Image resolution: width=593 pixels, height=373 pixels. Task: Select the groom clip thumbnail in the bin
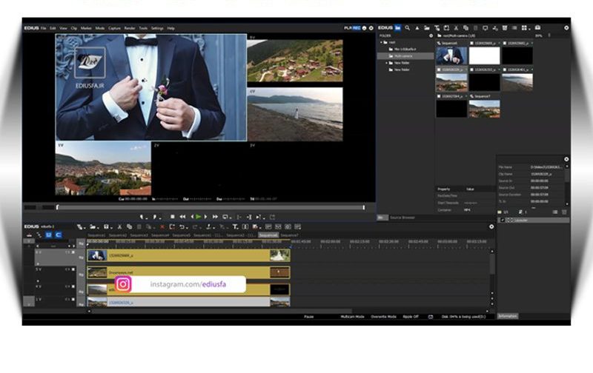coord(451,55)
